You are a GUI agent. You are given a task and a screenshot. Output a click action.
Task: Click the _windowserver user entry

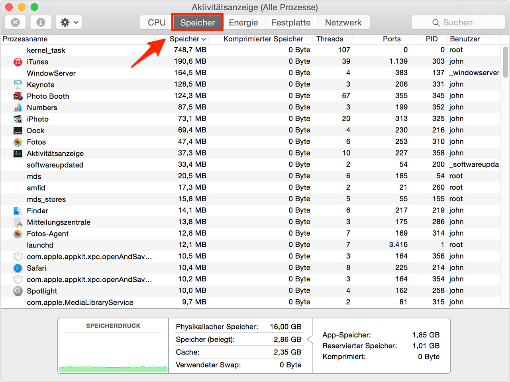pos(474,73)
